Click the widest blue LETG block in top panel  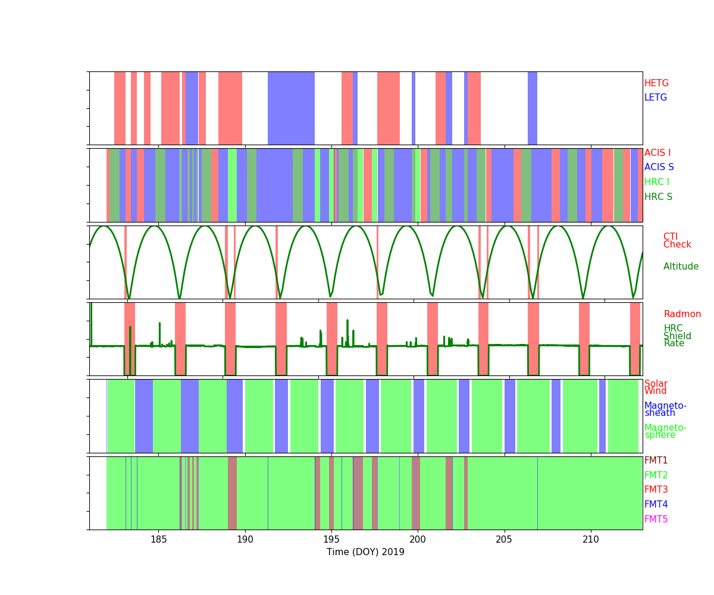click(291, 108)
